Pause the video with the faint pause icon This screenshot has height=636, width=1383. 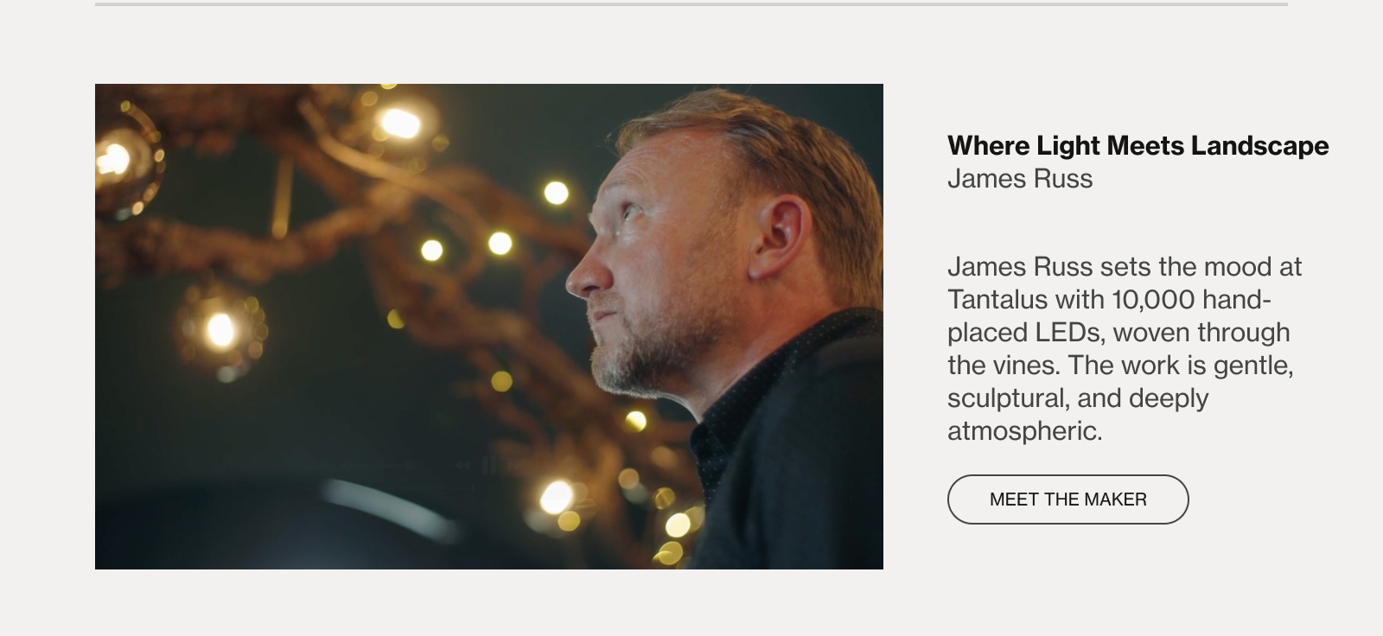pyautogui.click(x=489, y=466)
